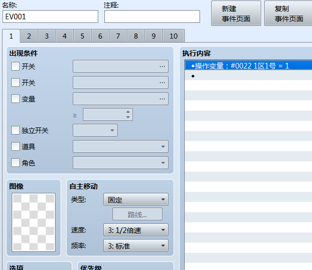Select the 操作变量 #0022 1区1号 = 1 line
The image size is (312, 270).
[x=248, y=65]
